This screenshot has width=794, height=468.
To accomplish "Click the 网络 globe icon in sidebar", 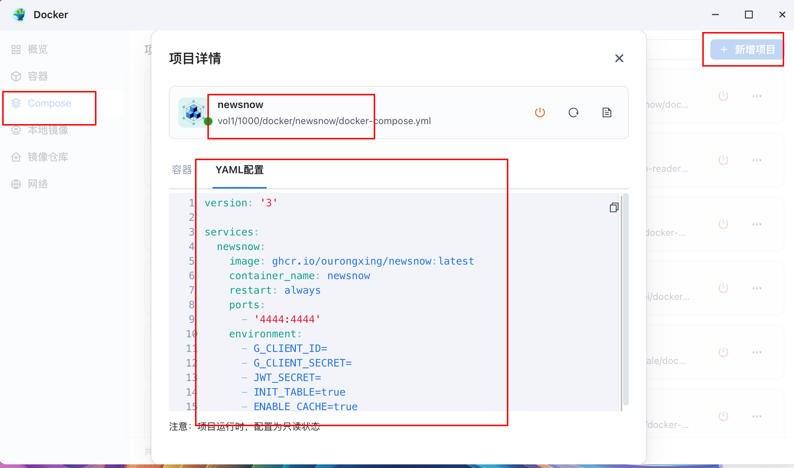I will [16, 184].
